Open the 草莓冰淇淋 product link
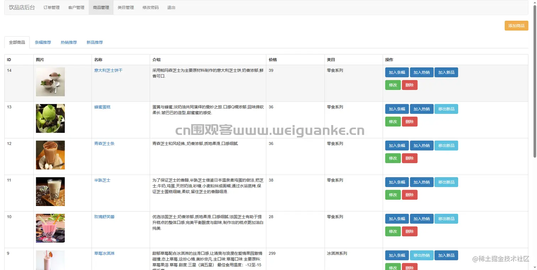The width and height of the screenshot is (537, 270). click(104, 253)
